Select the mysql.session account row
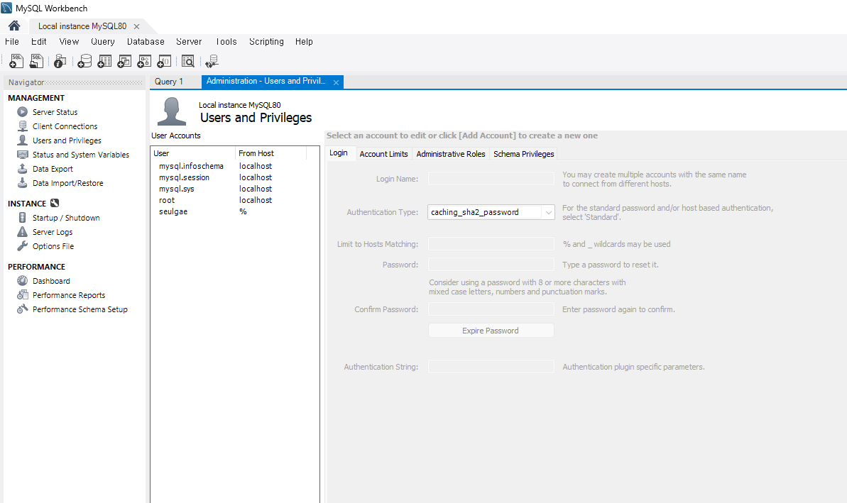This screenshot has height=503, width=847. 234,177
